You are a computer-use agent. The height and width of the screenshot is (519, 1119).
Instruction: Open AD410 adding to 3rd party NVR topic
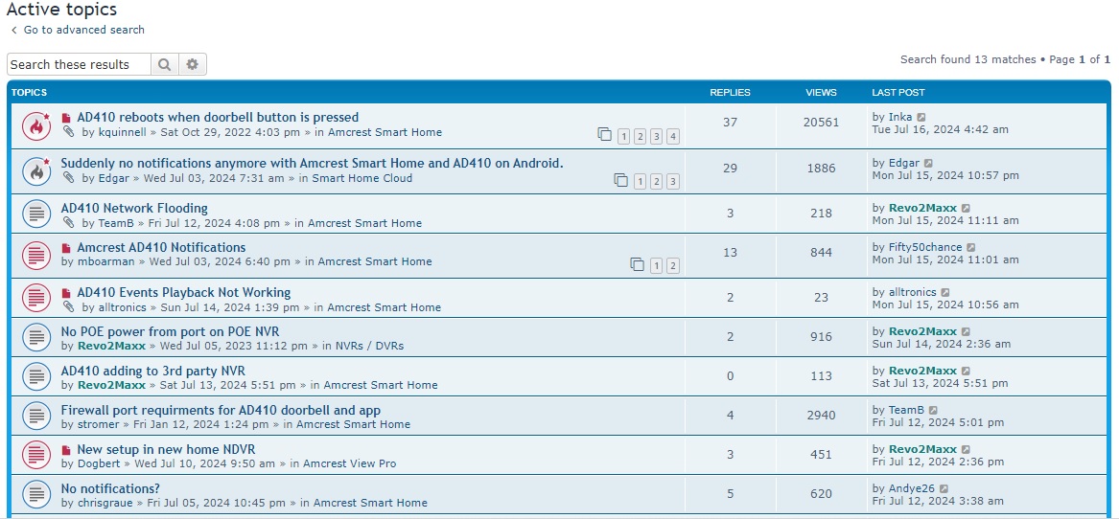coord(152,371)
